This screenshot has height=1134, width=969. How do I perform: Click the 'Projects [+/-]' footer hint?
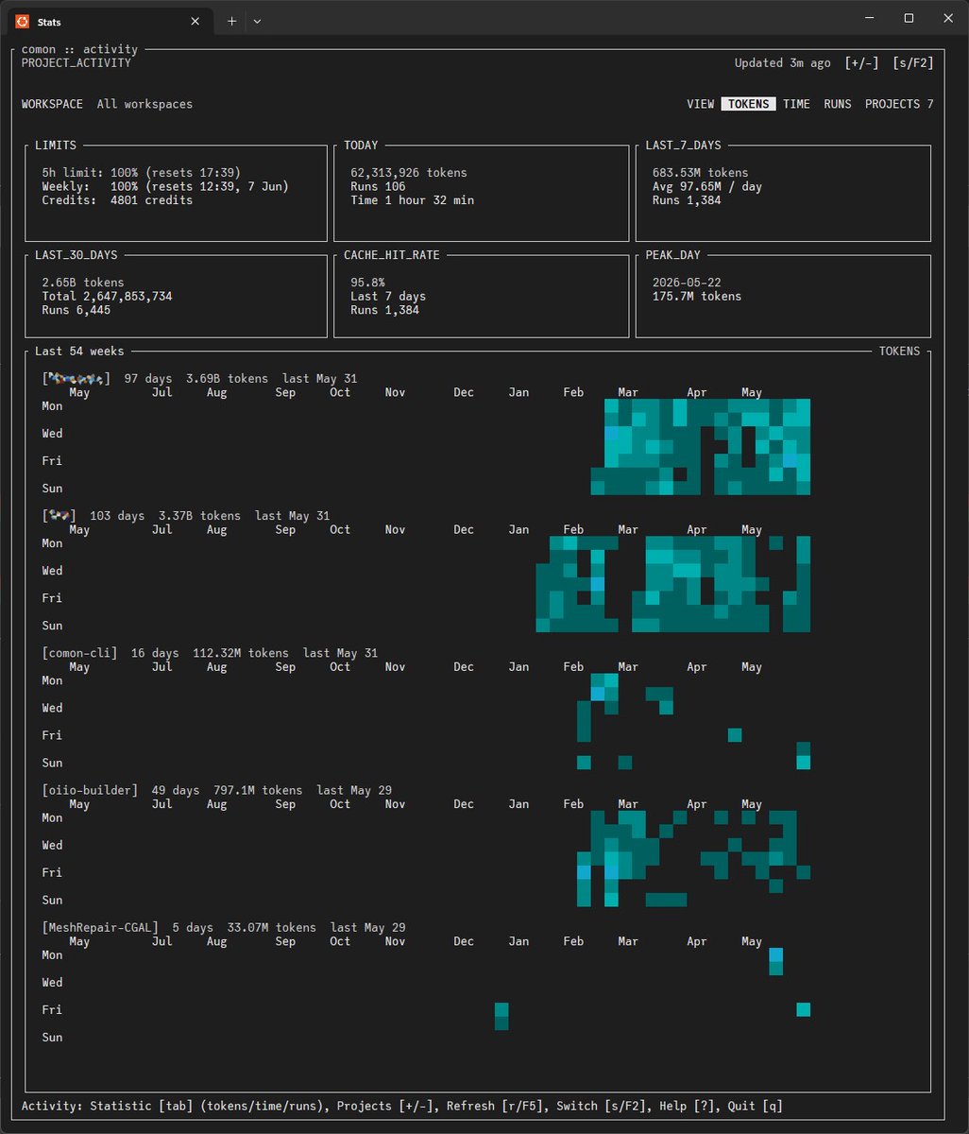pos(384,1106)
